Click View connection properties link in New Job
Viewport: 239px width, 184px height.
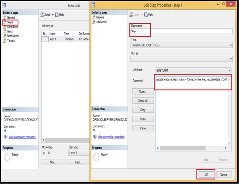click(x=22, y=137)
